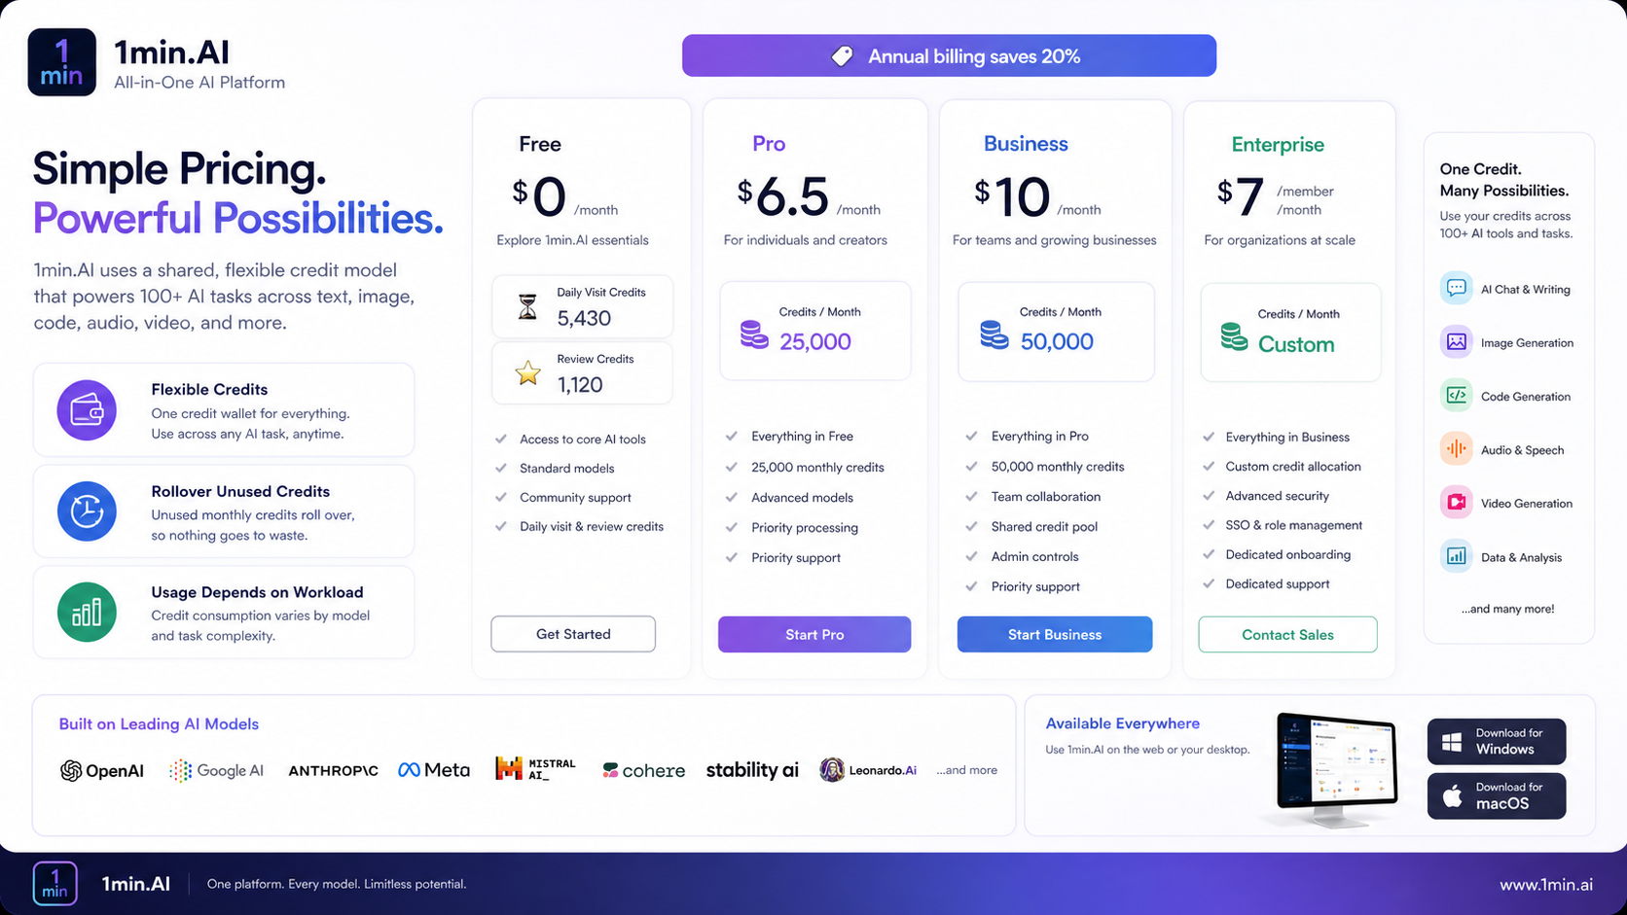Click the Start Pro button
The image size is (1627, 915).
(x=814, y=635)
